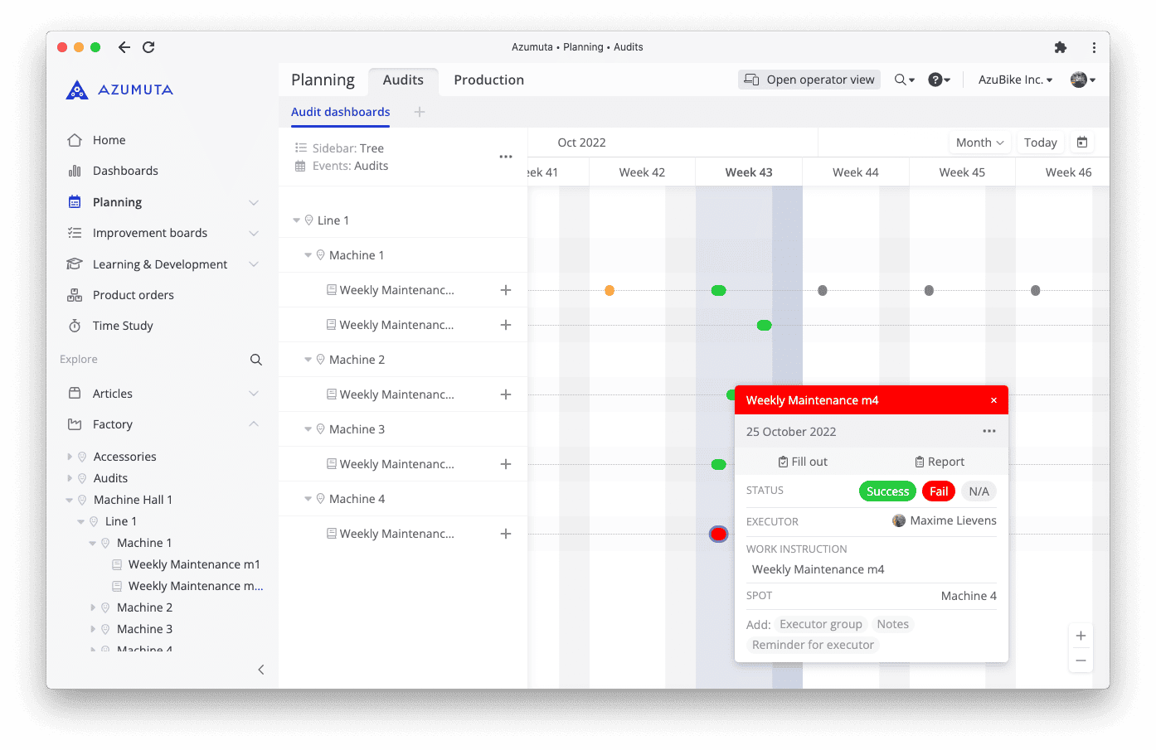Set the event status to N/A
Viewport: 1156px width, 750px height.
[979, 491]
